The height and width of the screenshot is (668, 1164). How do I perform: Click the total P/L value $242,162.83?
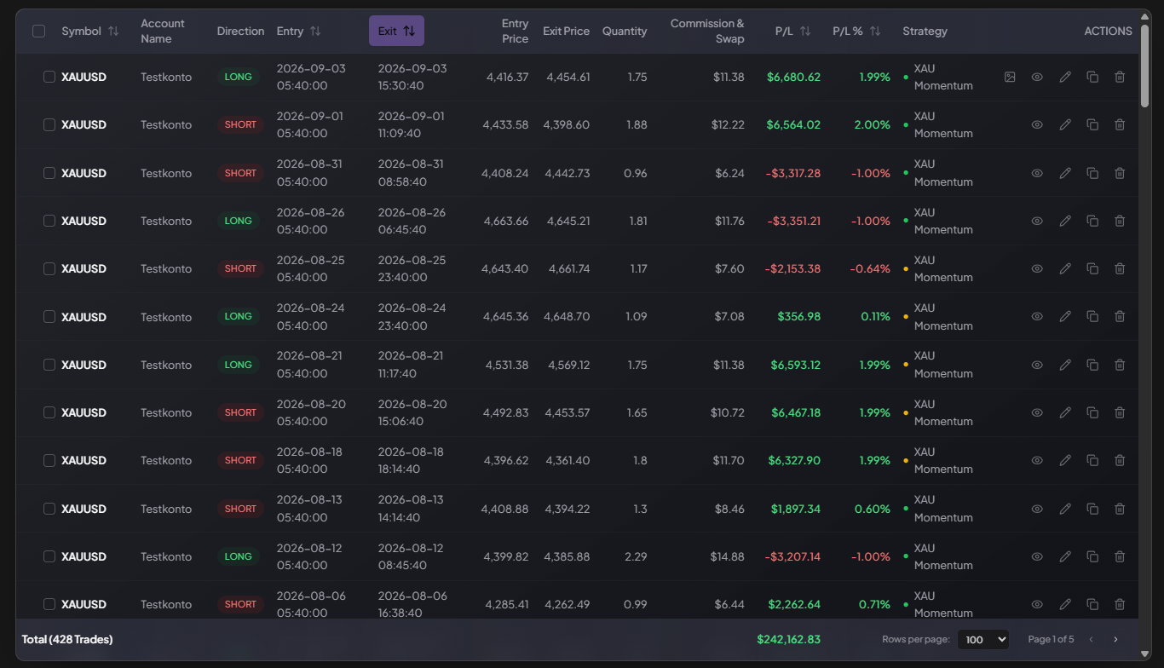pyautogui.click(x=788, y=639)
